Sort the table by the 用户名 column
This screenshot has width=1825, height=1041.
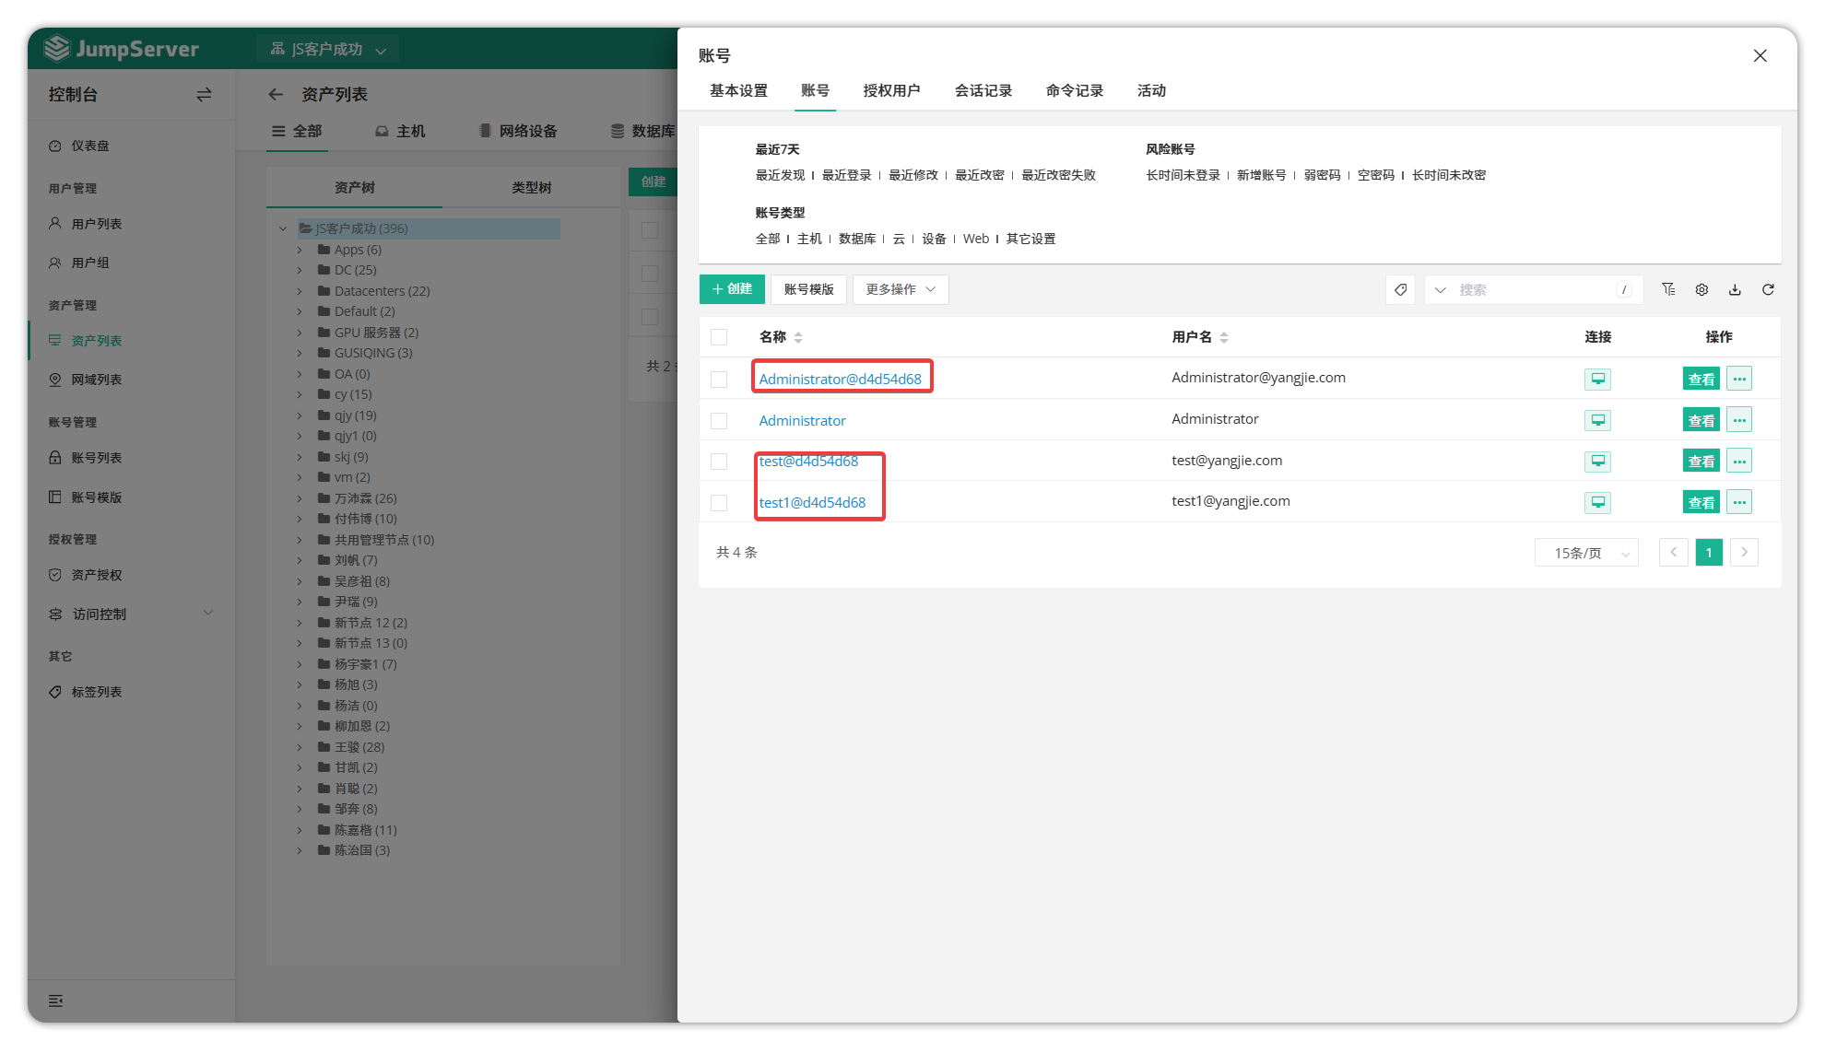pos(1223,337)
